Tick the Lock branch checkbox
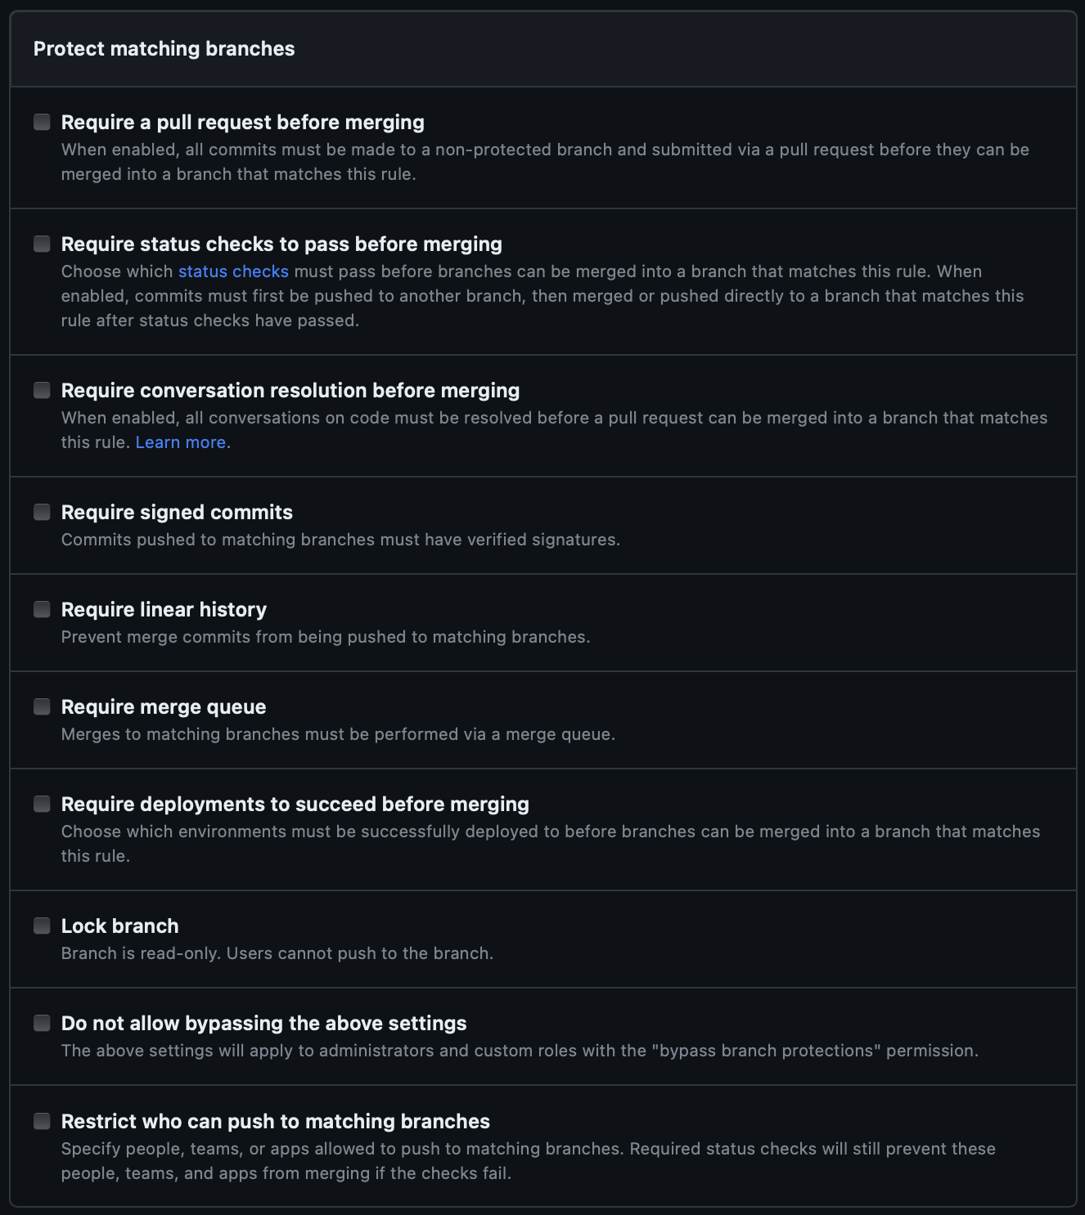The image size is (1085, 1215). point(42,926)
